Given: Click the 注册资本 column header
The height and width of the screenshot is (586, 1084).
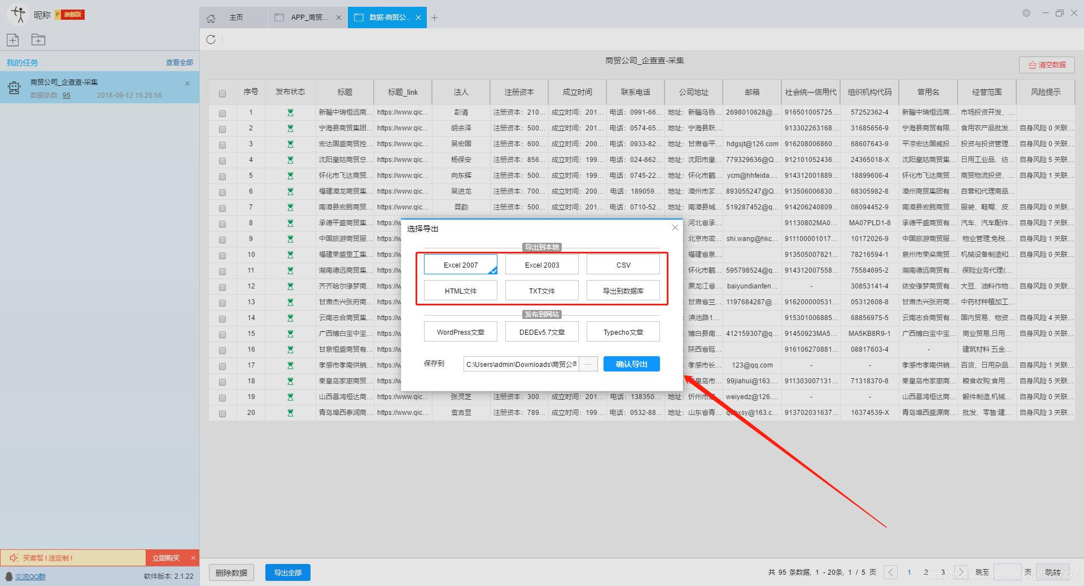Looking at the screenshot, I should [x=519, y=92].
